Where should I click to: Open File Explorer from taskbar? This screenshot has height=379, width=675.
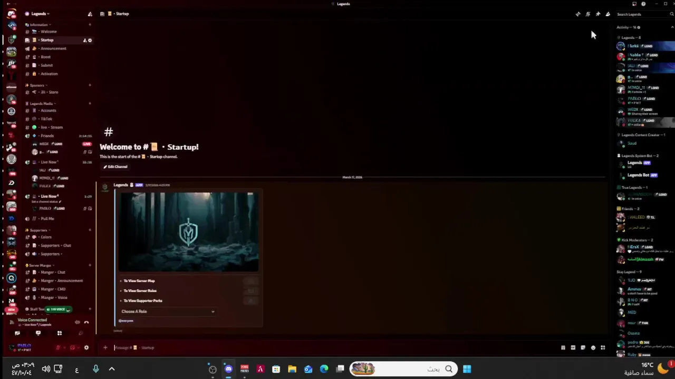pos(292,369)
